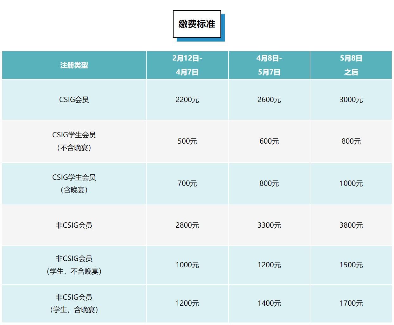
Task: Select the 700元 price cell
Action: [187, 184]
